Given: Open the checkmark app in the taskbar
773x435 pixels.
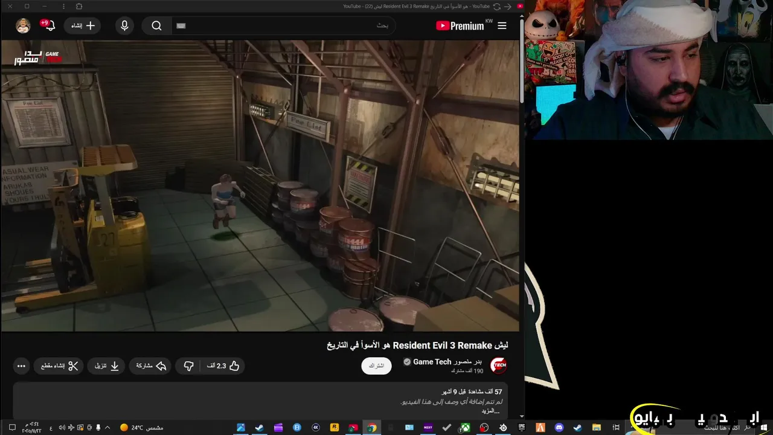Looking at the screenshot, I should 446,428.
